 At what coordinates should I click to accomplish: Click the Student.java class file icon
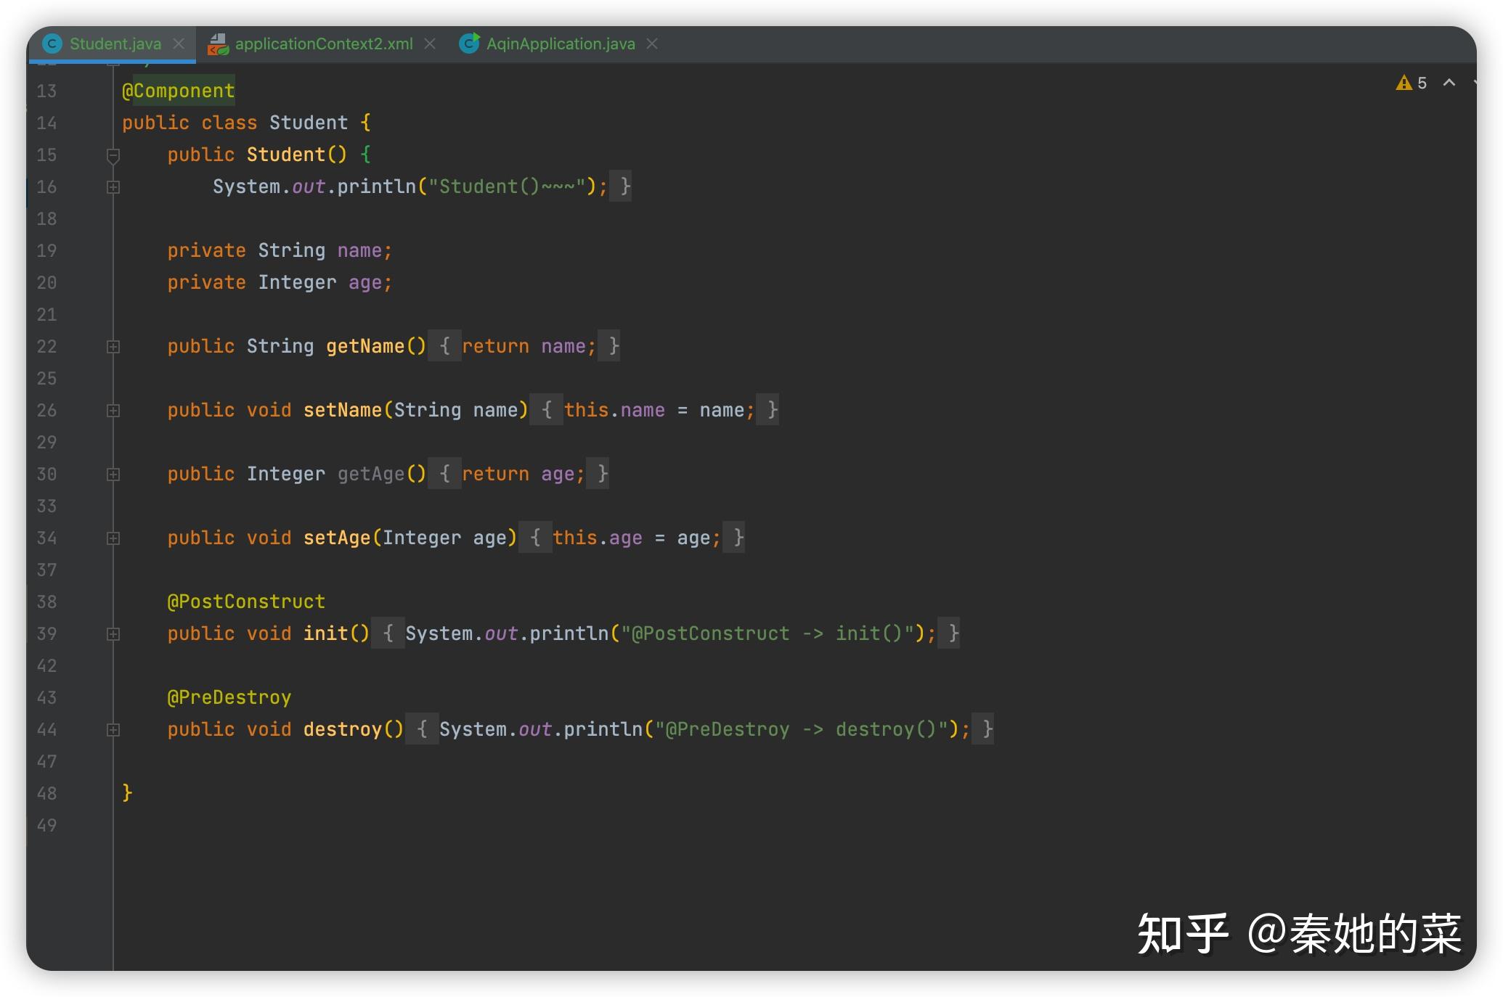coord(52,44)
